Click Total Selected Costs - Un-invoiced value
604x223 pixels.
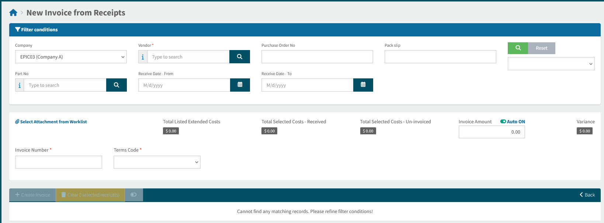click(368, 131)
